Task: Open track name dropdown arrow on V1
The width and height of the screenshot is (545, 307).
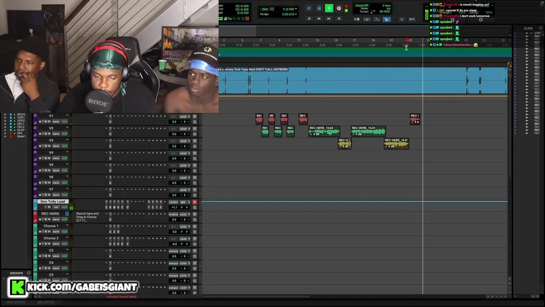Action: click(67, 116)
